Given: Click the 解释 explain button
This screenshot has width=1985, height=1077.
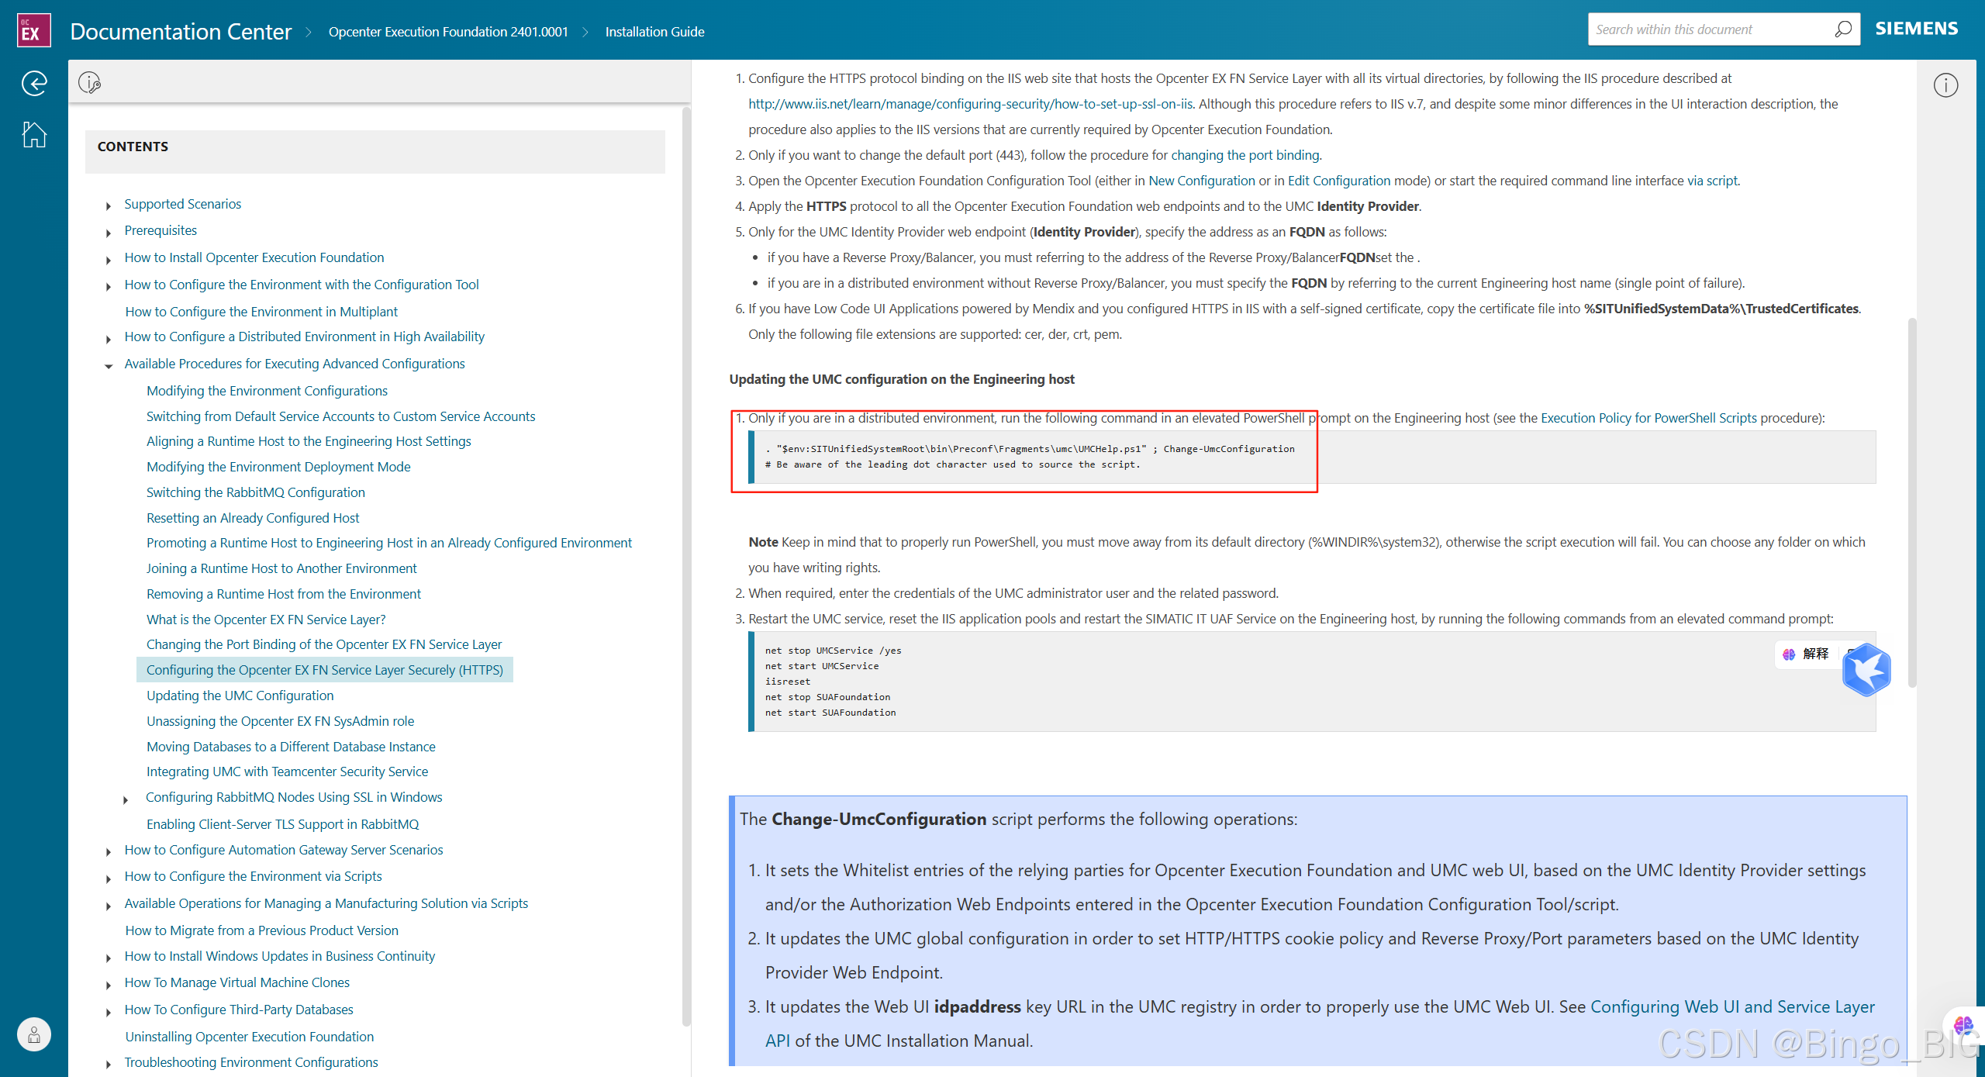Looking at the screenshot, I should tap(1806, 654).
